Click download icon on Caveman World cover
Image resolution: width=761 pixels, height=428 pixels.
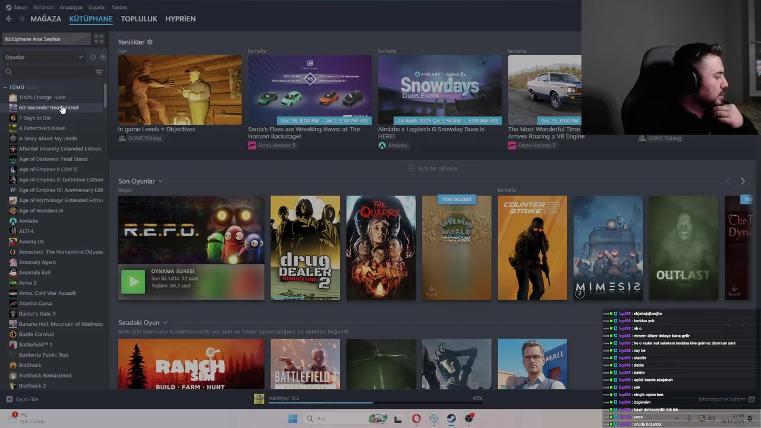pos(431,290)
